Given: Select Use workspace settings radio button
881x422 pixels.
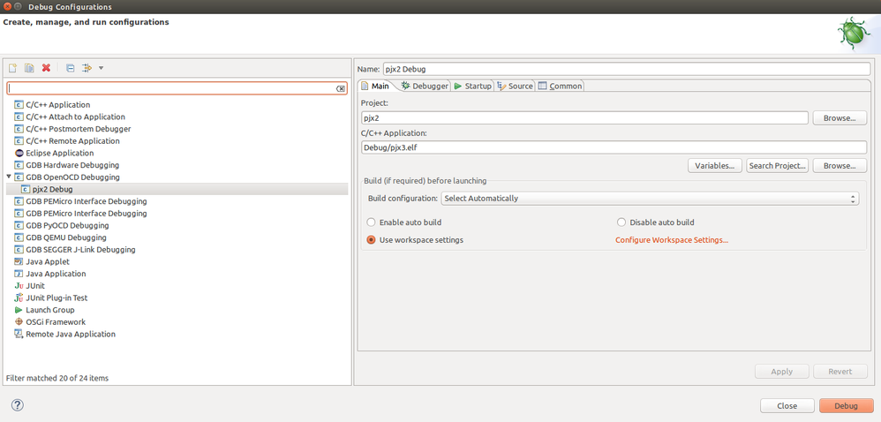Looking at the screenshot, I should tap(371, 240).
